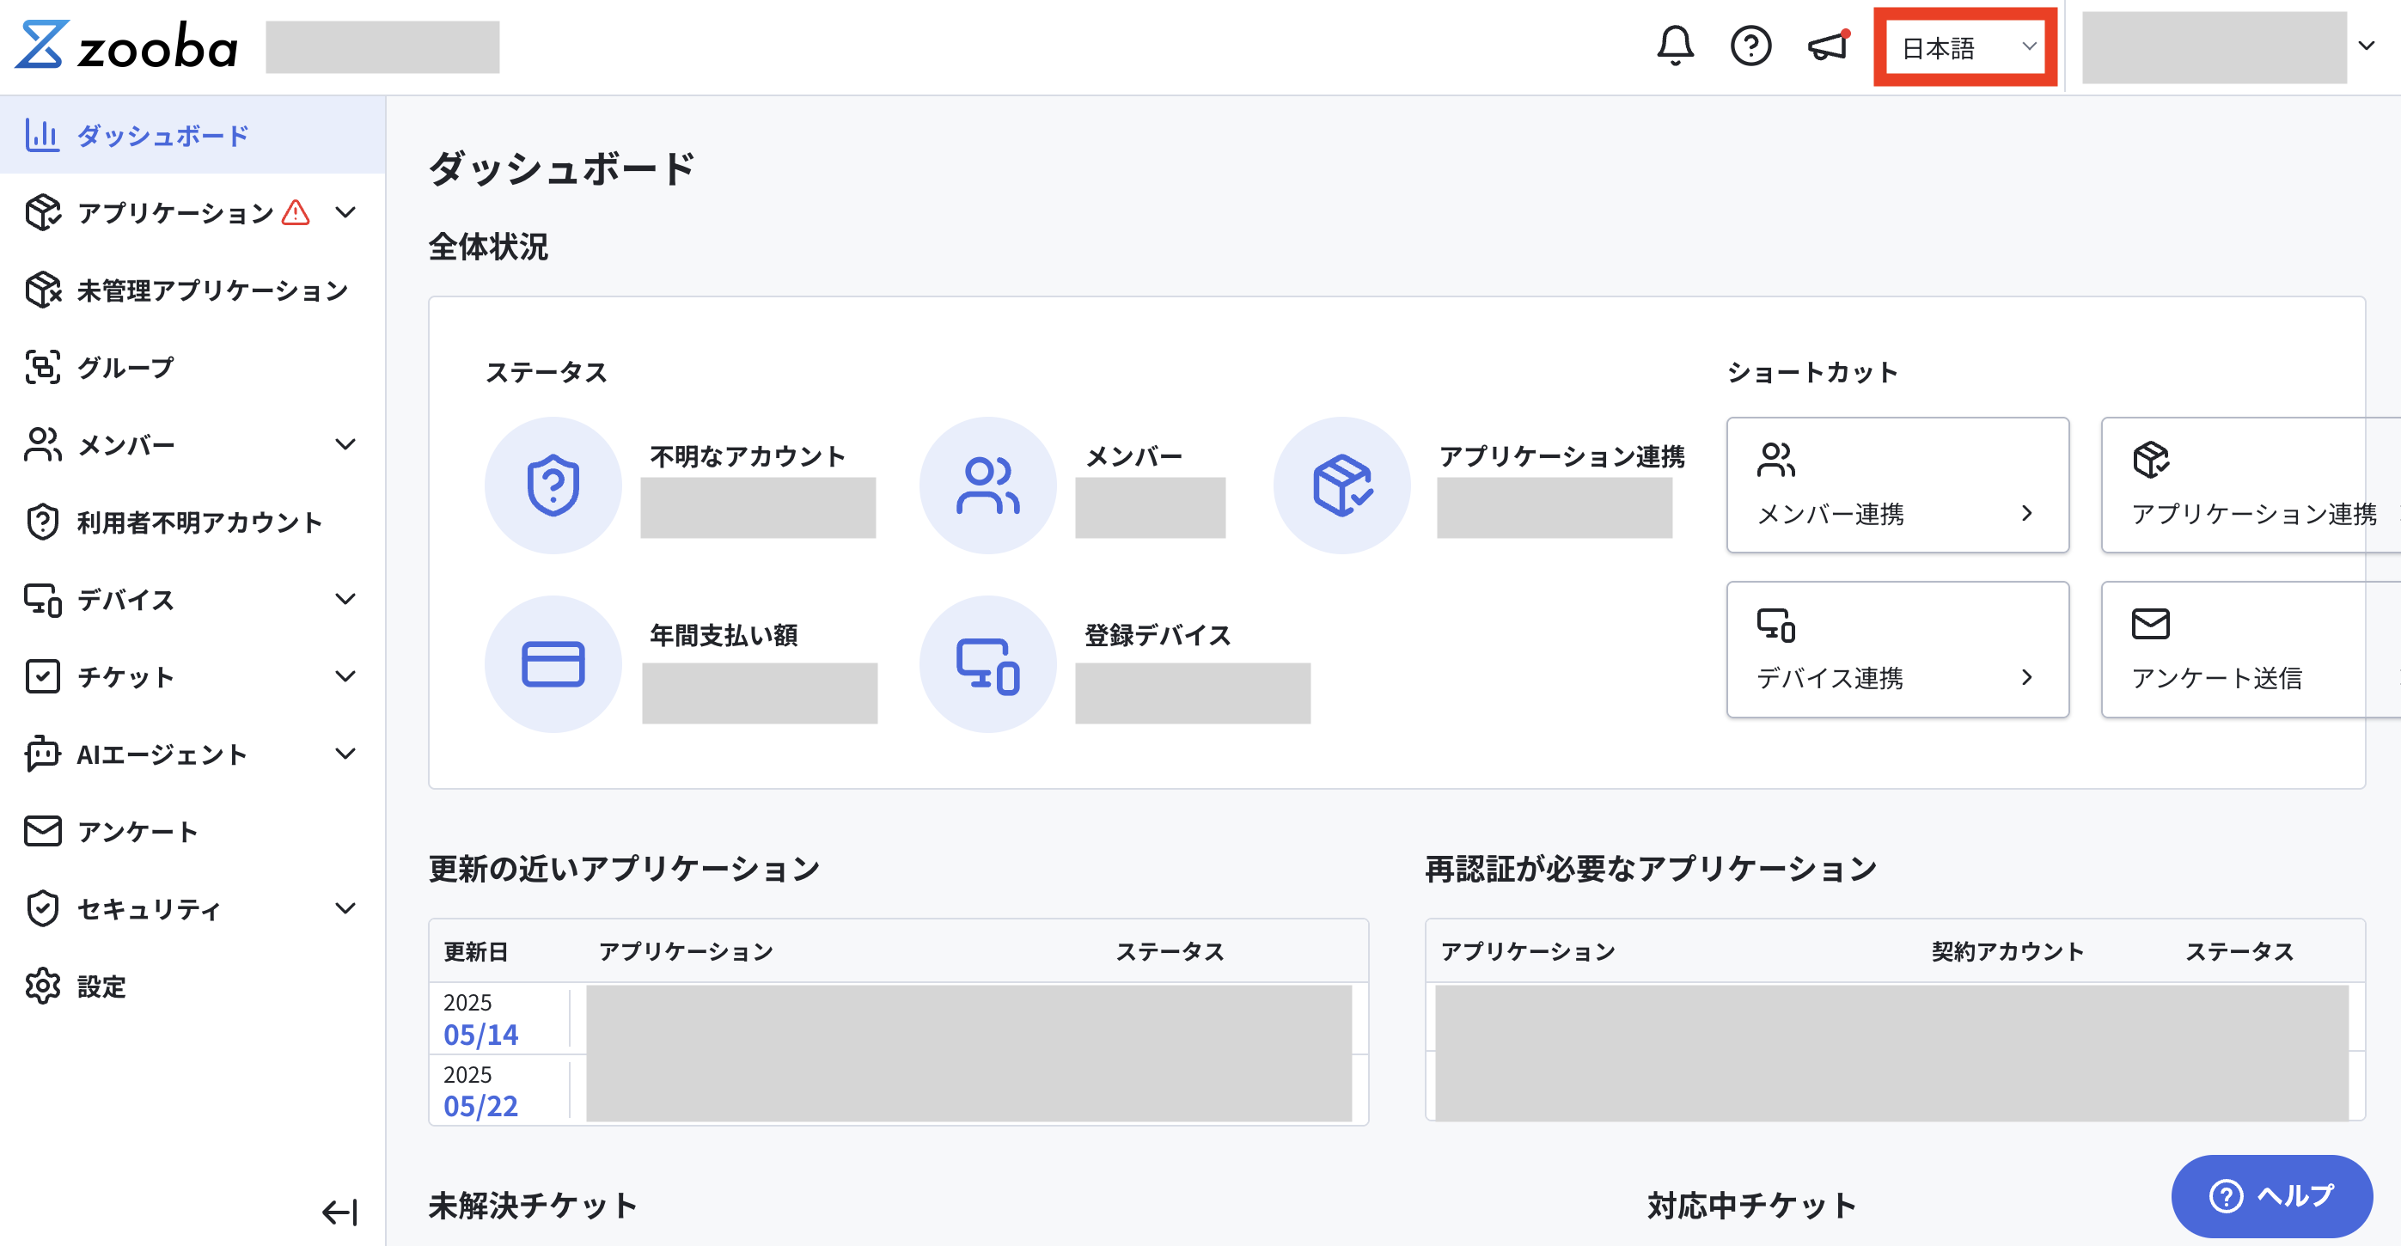Click the 05/22 update date
This screenshot has width=2401, height=1246.
click(x=481, y=1106)
